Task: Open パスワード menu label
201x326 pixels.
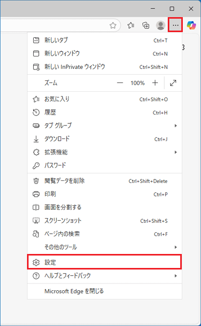Action: click(55, 165)
